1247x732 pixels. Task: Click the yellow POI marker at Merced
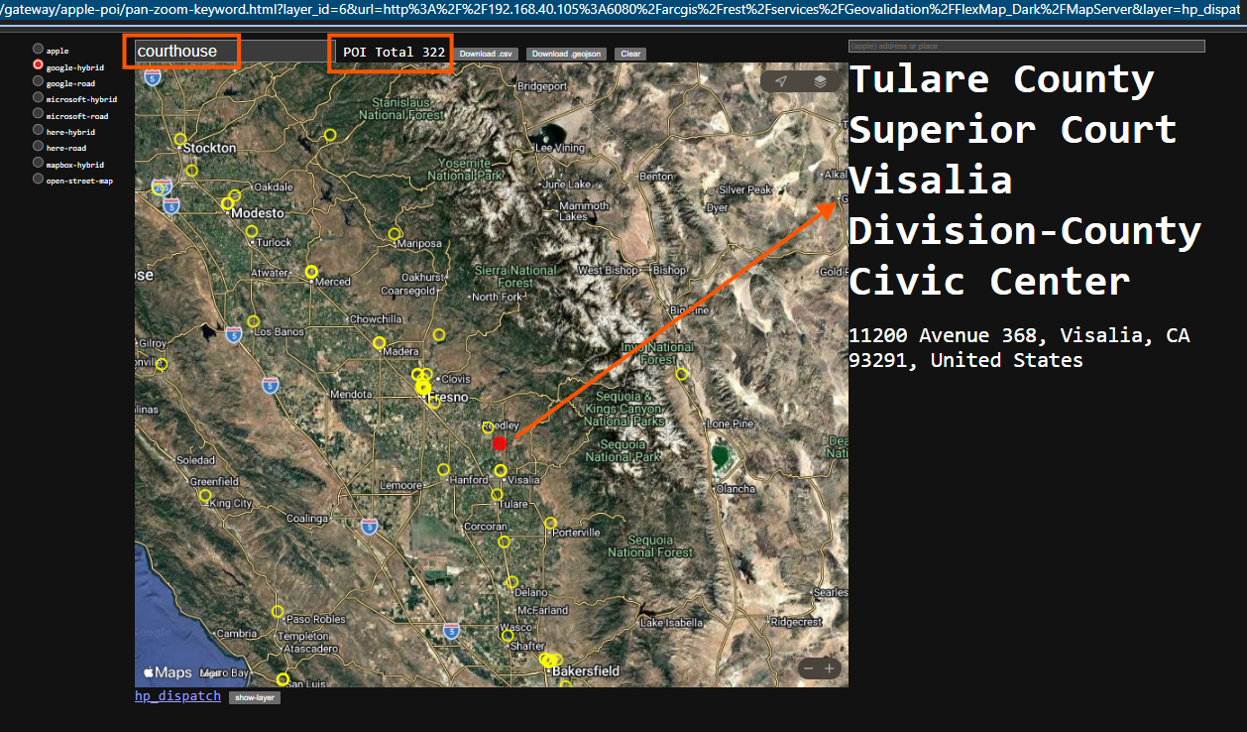311,272
